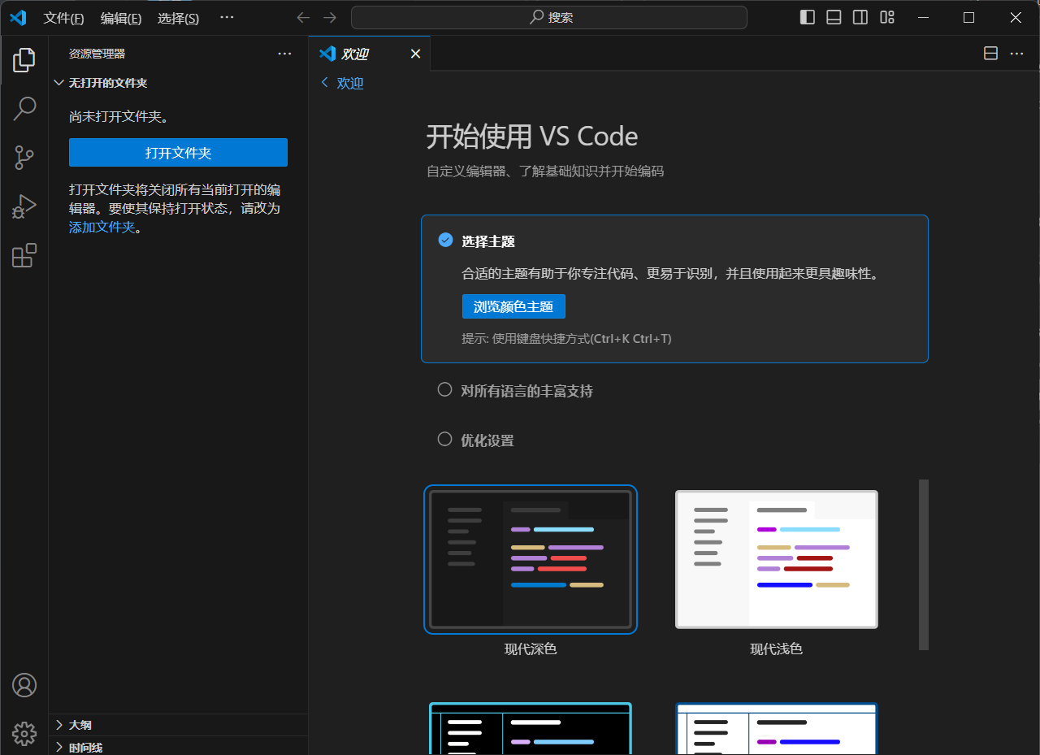
Task: Maximize the VS Code window
Action: click(968, 18)
